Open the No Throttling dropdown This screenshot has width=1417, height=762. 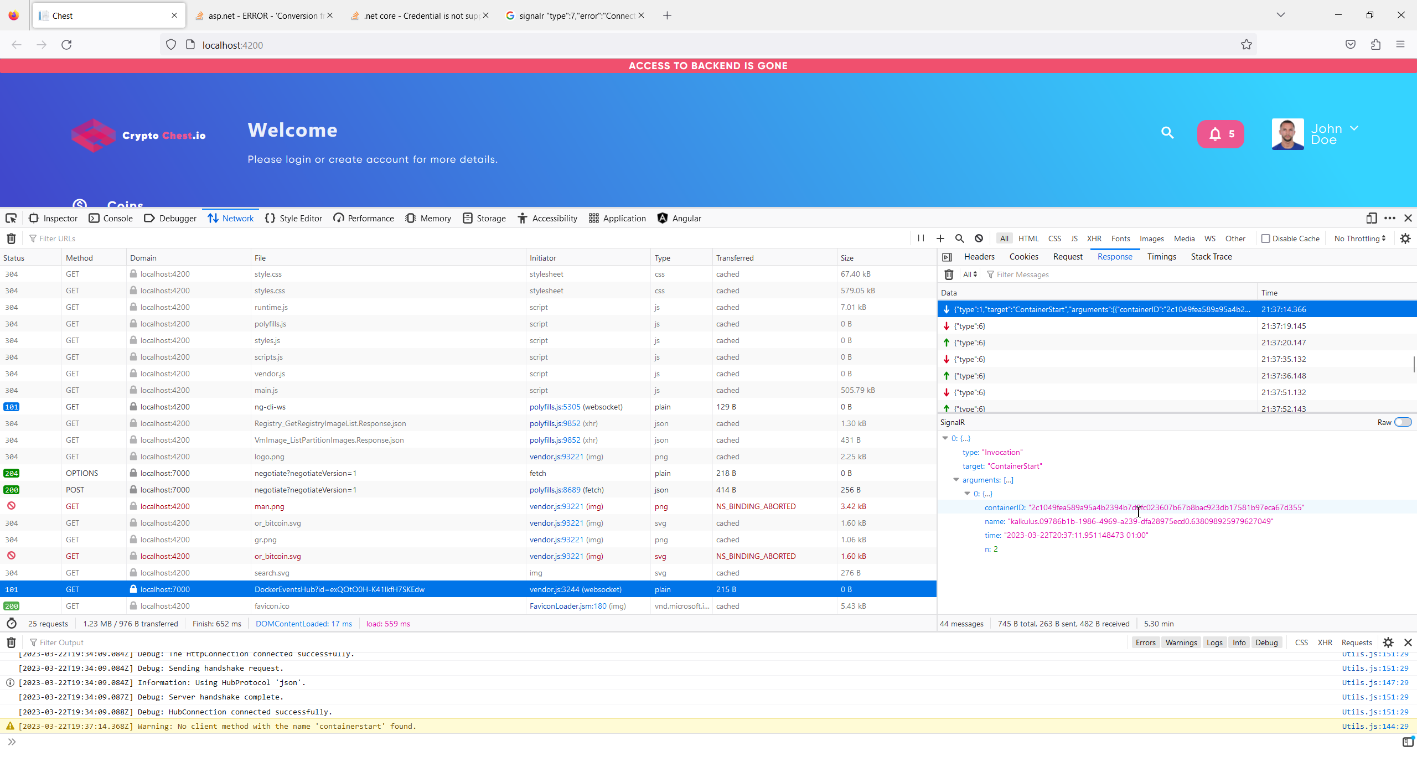point(1359,239)
